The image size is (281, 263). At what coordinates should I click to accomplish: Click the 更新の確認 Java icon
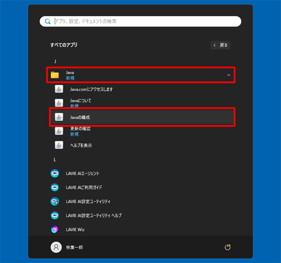[x=59, y=131]
